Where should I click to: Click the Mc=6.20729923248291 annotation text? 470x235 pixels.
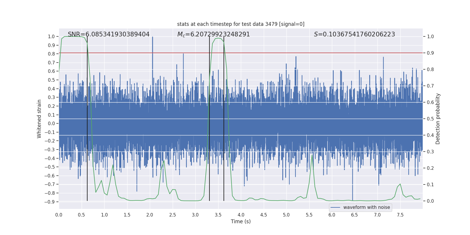(x=214, y=34)
